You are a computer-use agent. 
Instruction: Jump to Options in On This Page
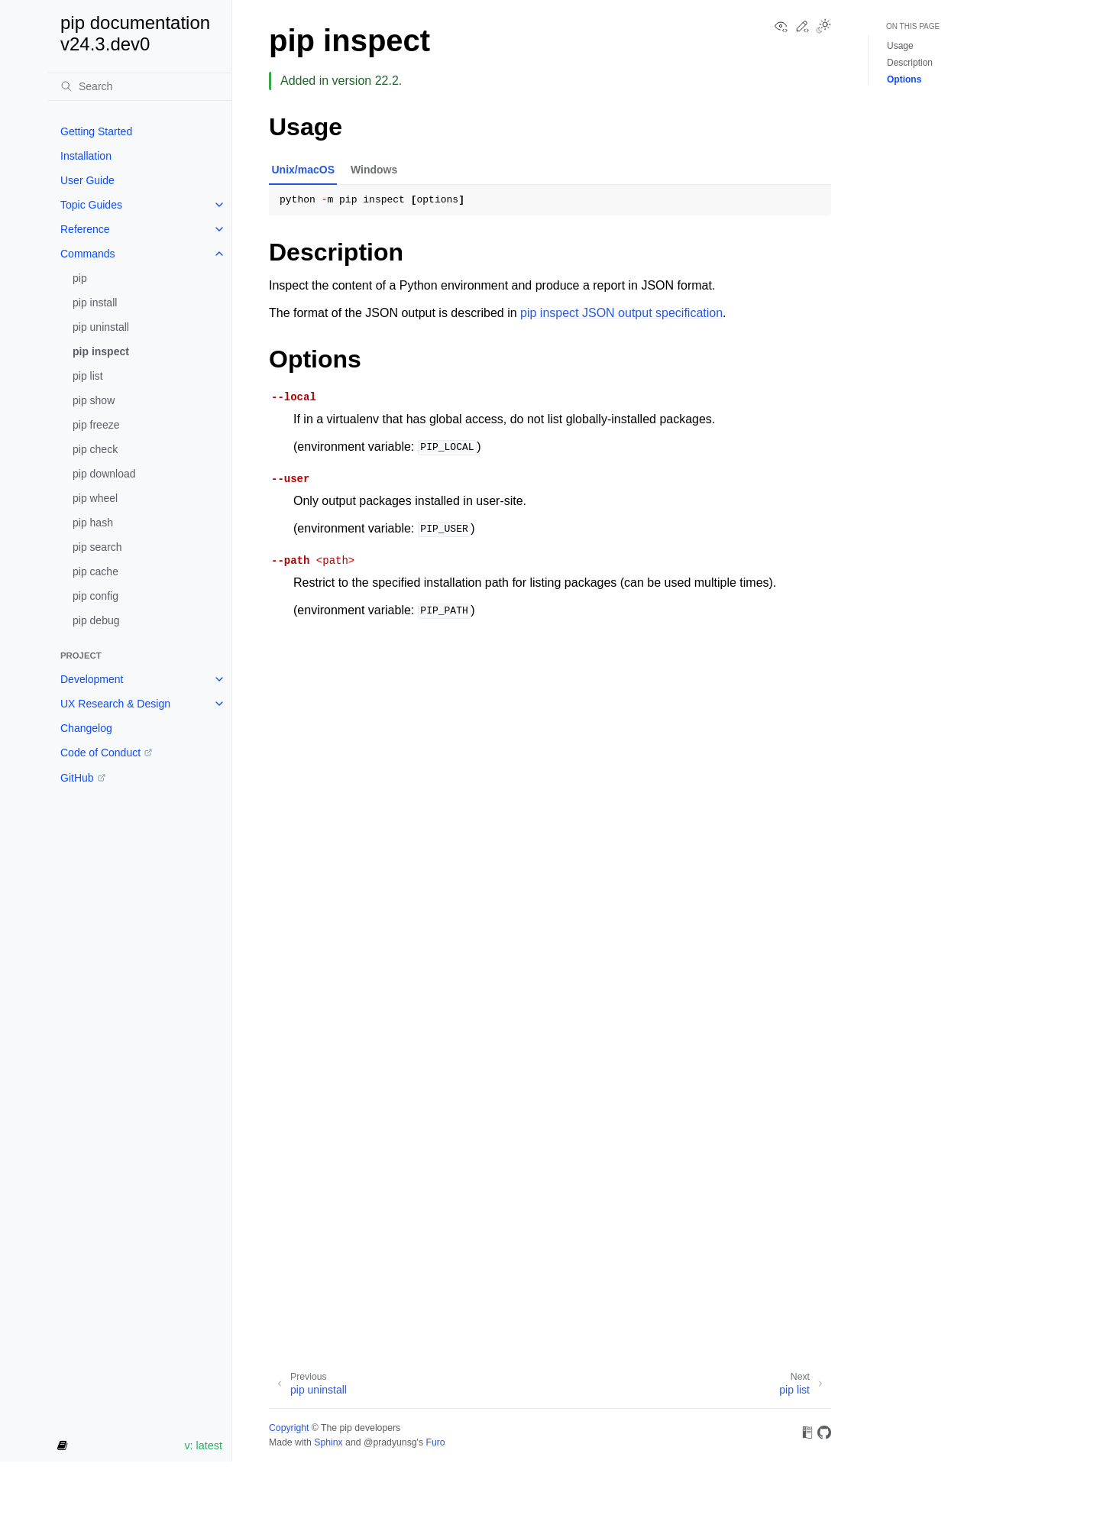(x=904, y=79)
